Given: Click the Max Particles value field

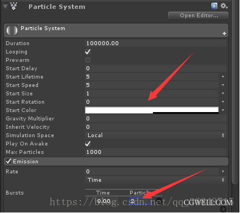Looking at the screenshot, I should [x=156, y=152].
